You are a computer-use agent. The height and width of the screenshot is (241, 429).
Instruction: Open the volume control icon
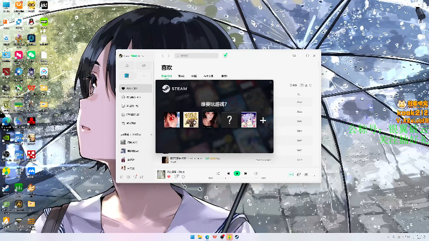point(256,174)
